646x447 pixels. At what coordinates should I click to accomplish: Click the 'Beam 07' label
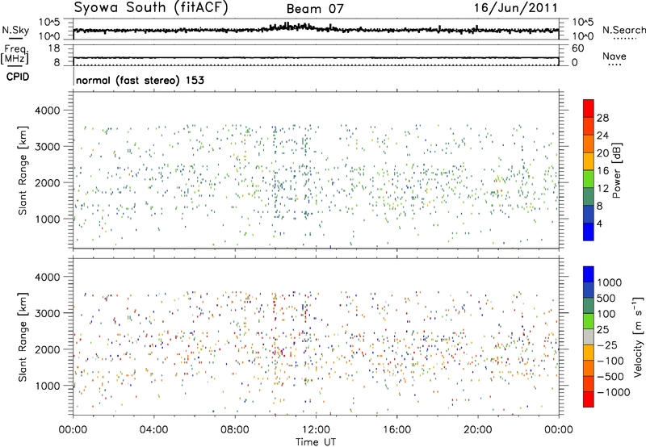pyautogui.click(x=315, y=9)
